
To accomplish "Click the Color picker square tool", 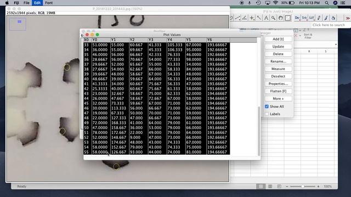I will [288, 18].
